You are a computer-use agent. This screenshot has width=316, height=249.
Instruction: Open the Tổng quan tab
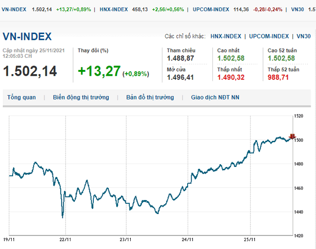pos(21,98)
